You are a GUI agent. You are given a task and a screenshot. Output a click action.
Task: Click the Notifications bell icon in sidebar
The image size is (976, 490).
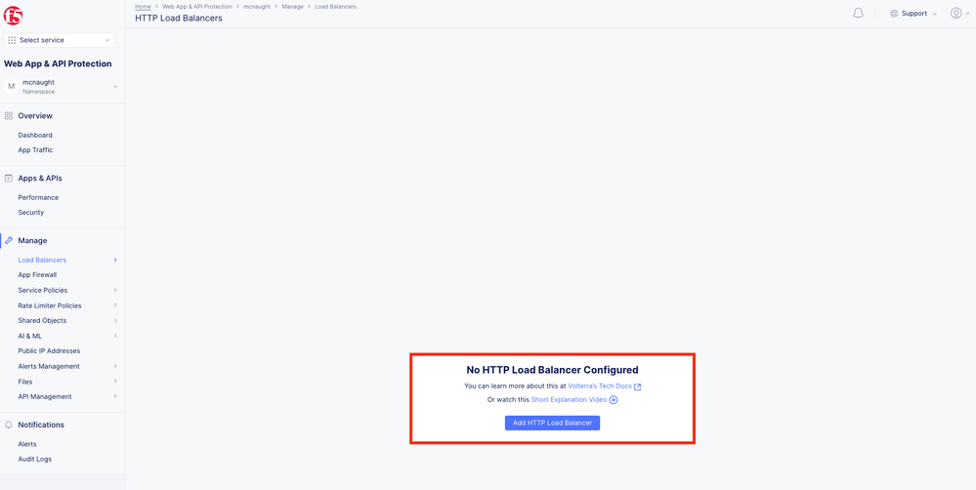[9, 425]
